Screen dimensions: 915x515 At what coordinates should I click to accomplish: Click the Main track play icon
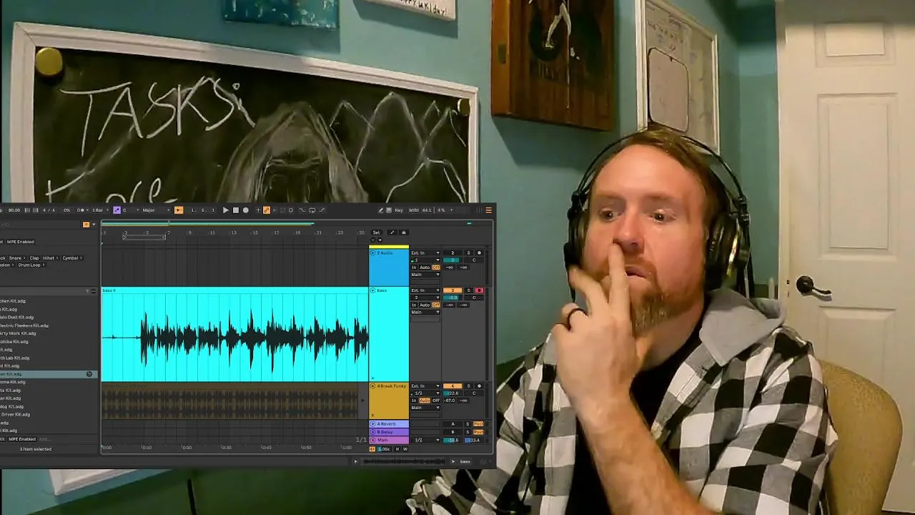pos(372,440)
